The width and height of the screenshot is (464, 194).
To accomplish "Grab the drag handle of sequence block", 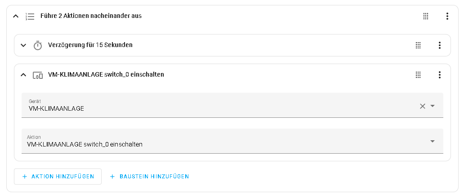I will (x=425, y=16).
